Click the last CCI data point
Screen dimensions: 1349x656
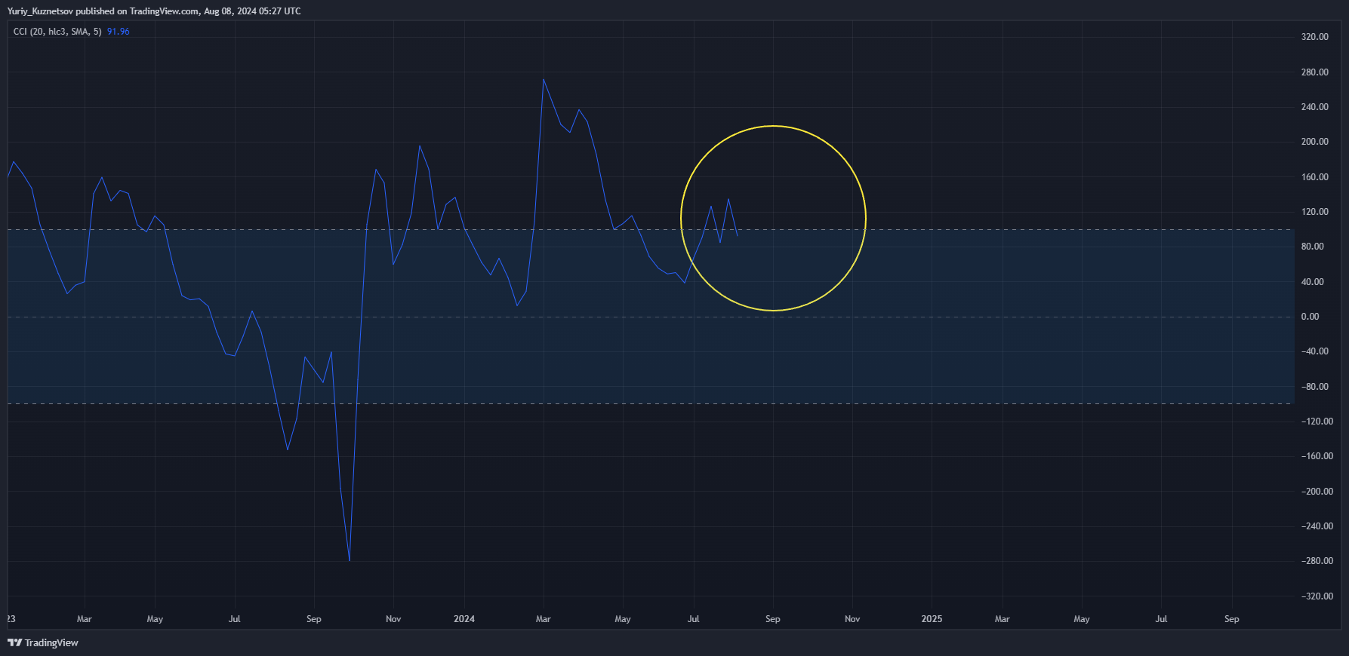click(737, 236)
